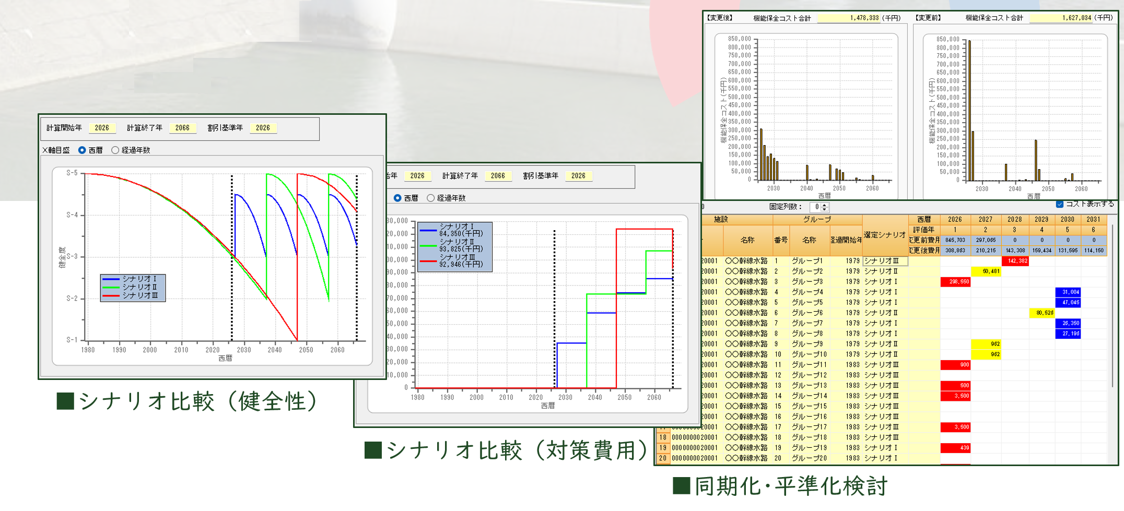Click 割引基準年 field in the cost comparison panel

point(578,176)
